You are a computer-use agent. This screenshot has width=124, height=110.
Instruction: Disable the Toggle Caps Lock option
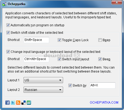click(x=59, y=40)
